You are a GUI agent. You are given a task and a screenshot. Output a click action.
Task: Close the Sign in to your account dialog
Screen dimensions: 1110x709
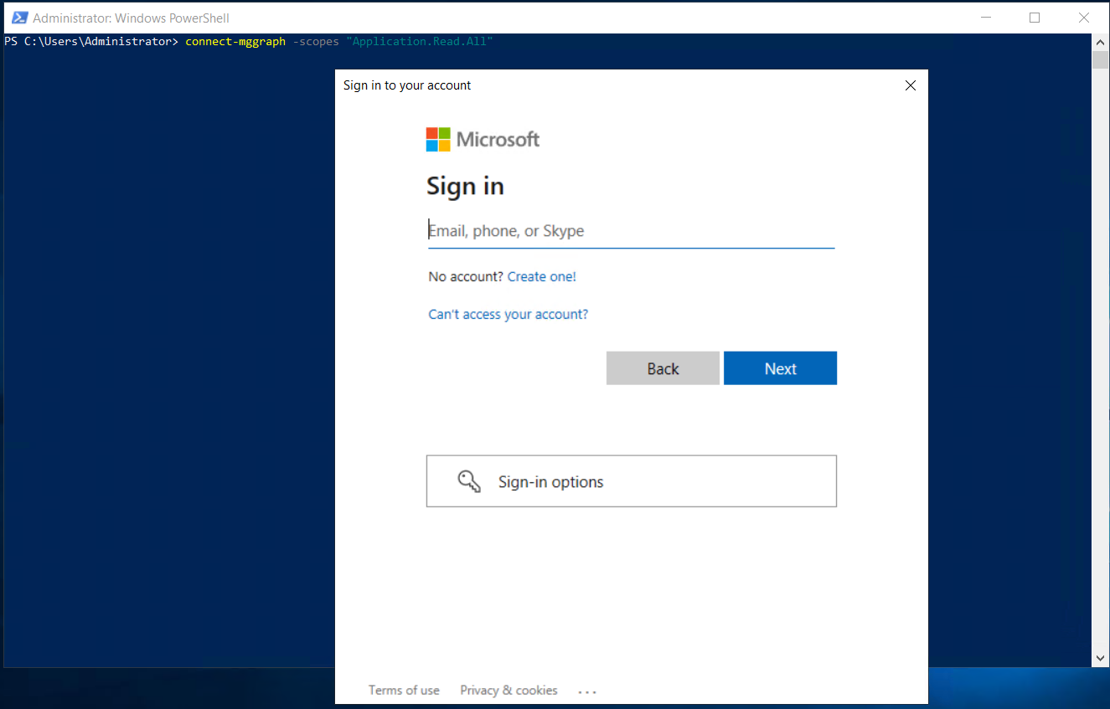pyautogui.click(x=911, y=85)
